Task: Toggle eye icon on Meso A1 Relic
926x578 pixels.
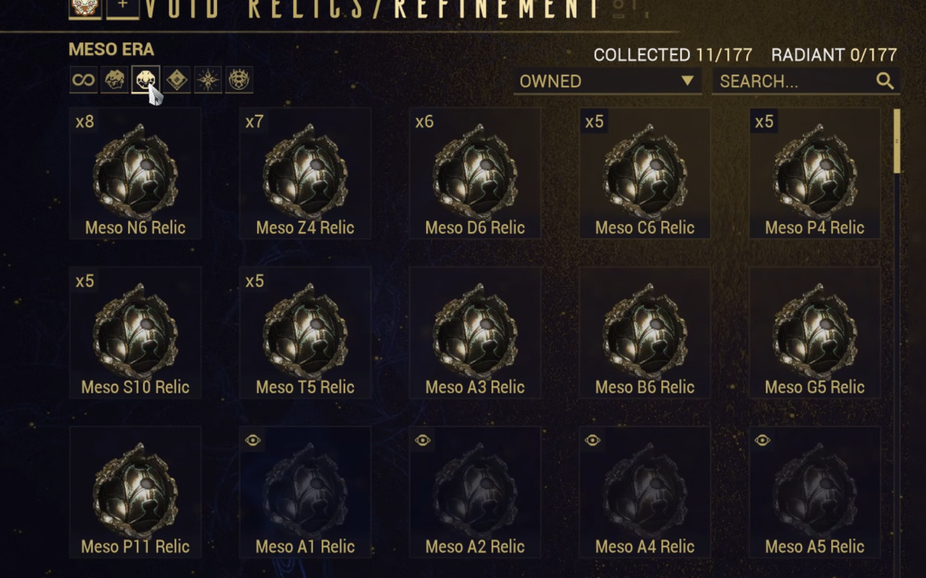Action: (252, 440)
